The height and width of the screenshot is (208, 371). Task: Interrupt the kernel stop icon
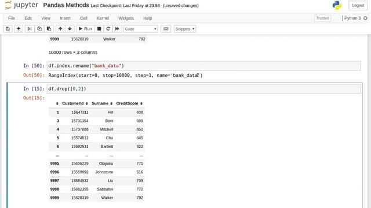99,29
